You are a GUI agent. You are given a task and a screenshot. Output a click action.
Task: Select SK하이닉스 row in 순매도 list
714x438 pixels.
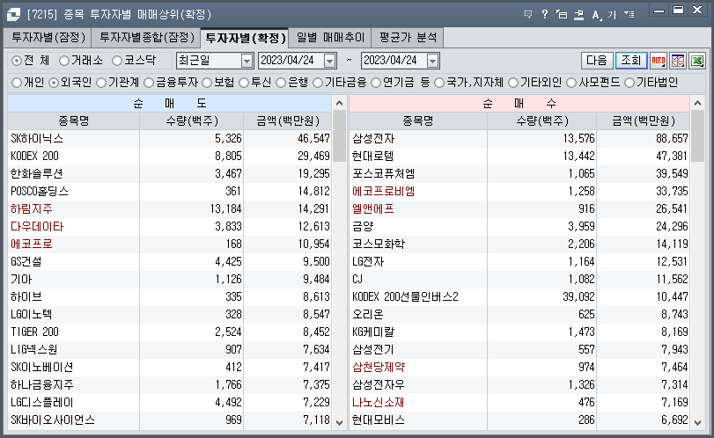pos(169,138)
